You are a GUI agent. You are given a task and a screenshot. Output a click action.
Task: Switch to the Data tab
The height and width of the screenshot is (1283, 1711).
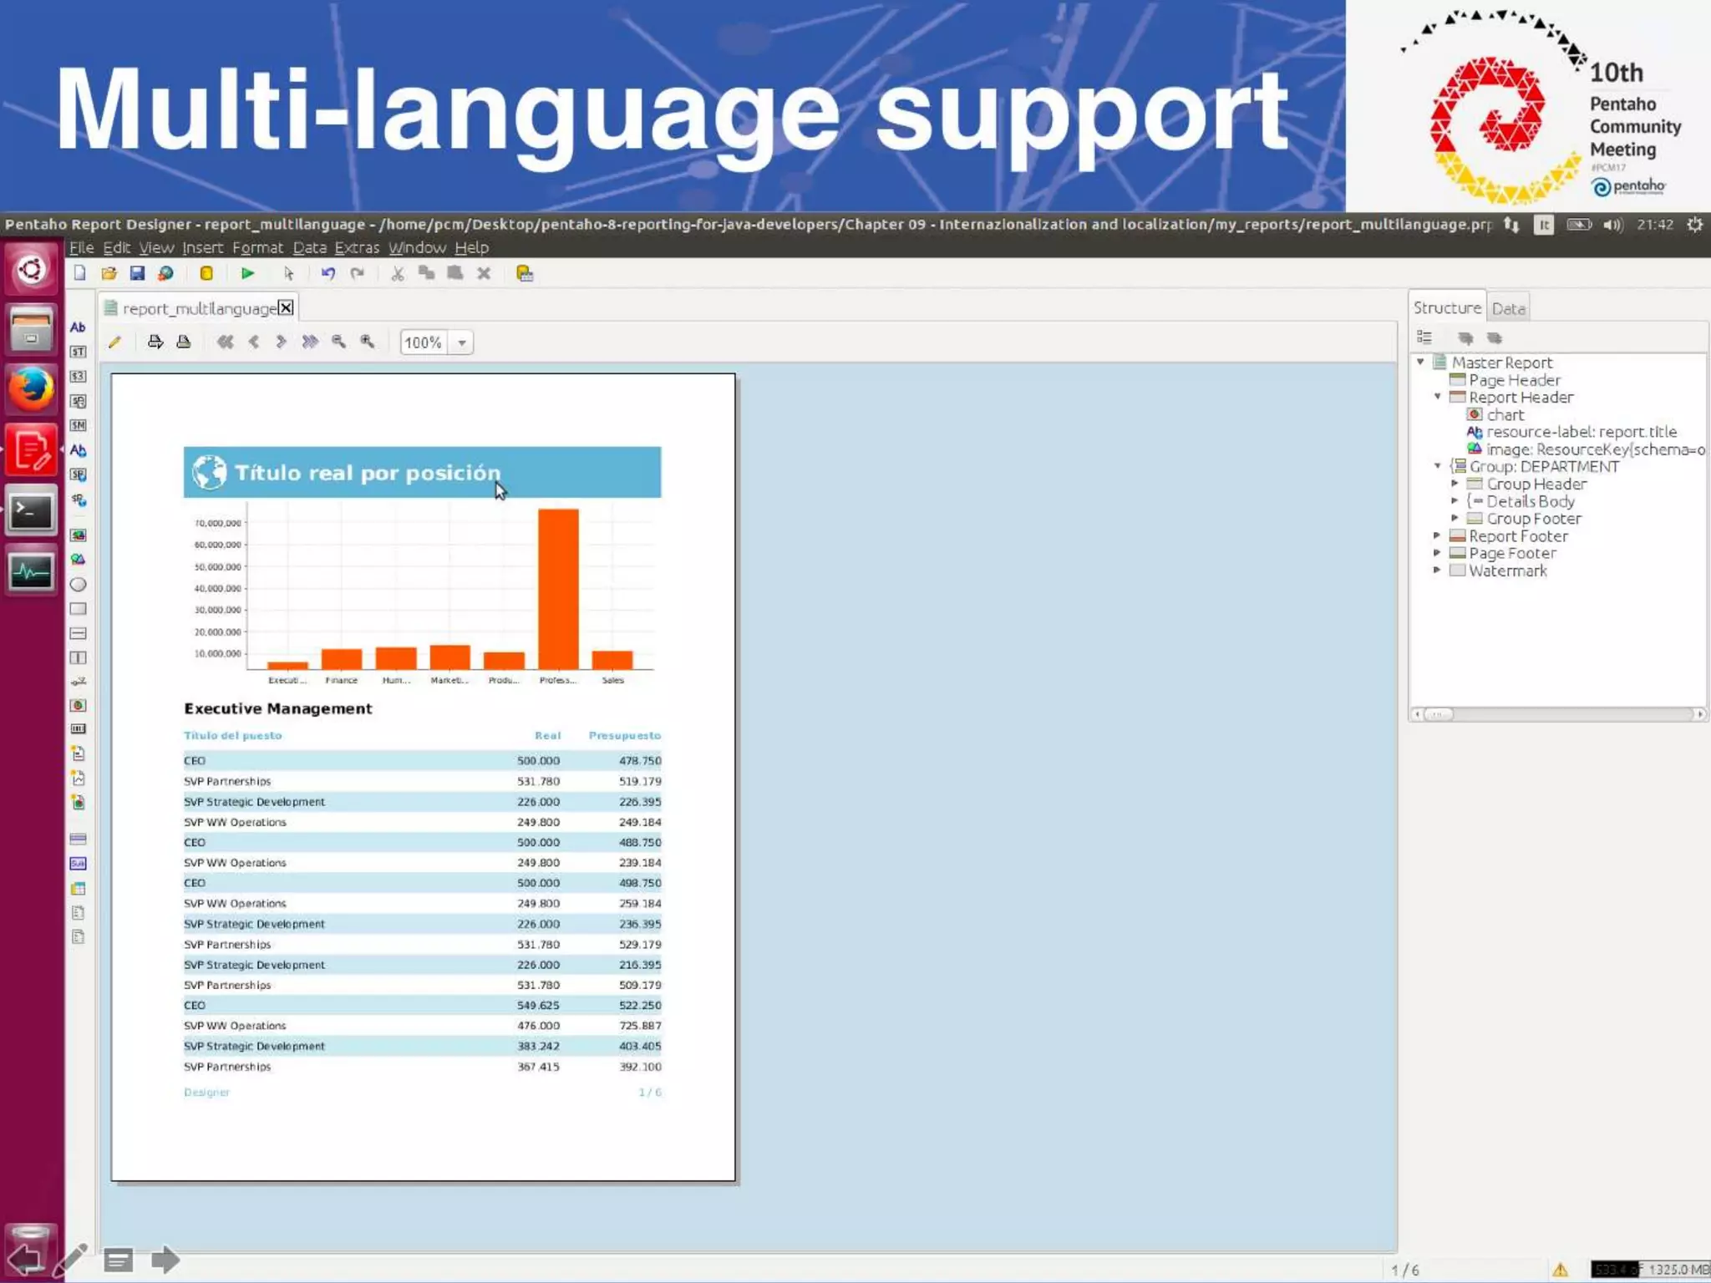[1508, 308]
